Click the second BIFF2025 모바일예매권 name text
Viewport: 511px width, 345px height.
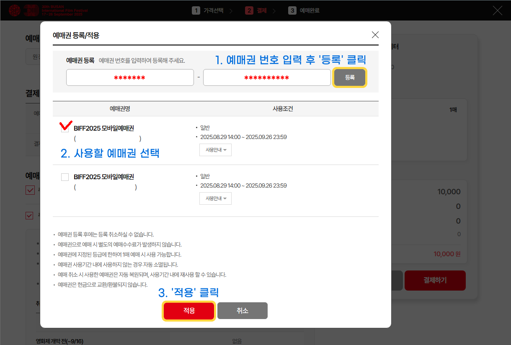pyautogui.click(x=104, y=177)
